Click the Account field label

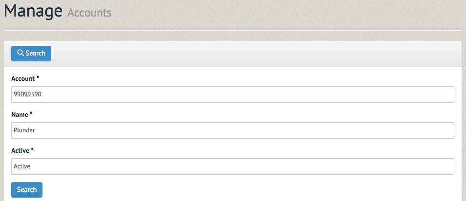(x=23, y=78)
